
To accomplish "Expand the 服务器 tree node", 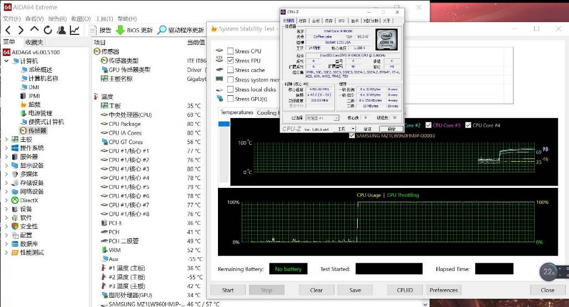I will pyautogui.click(x=6, y=157).
